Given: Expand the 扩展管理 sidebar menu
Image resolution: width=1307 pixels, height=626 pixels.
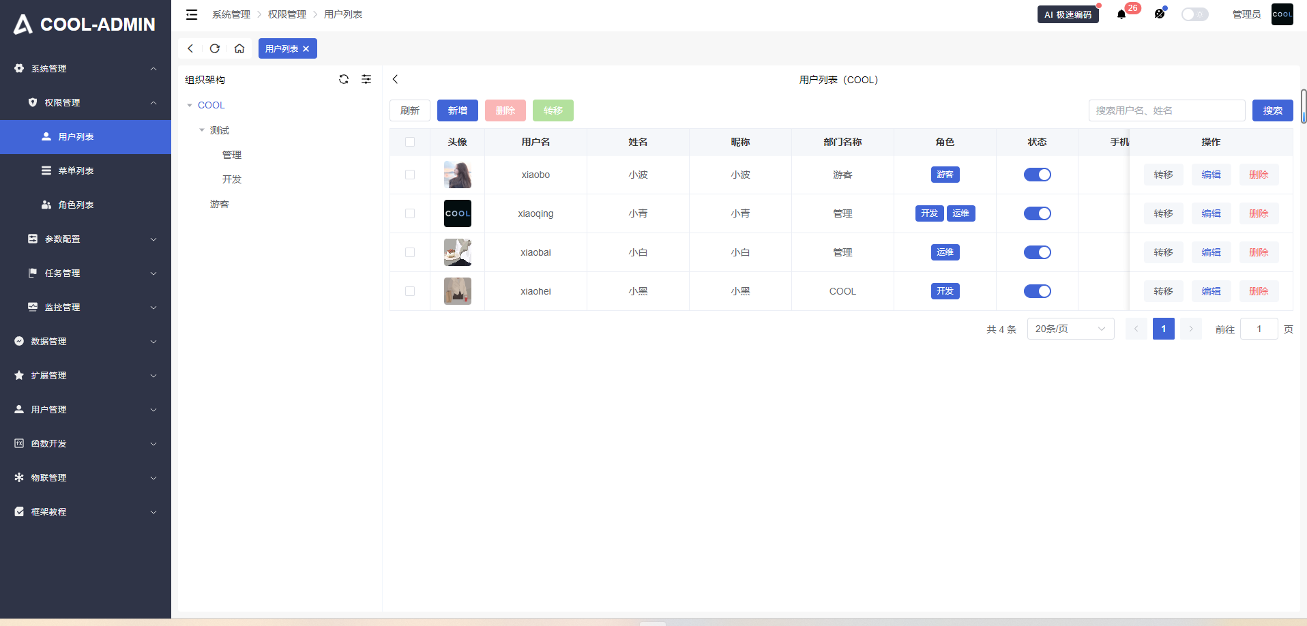Looking at the screenshot, I should 85,376.
